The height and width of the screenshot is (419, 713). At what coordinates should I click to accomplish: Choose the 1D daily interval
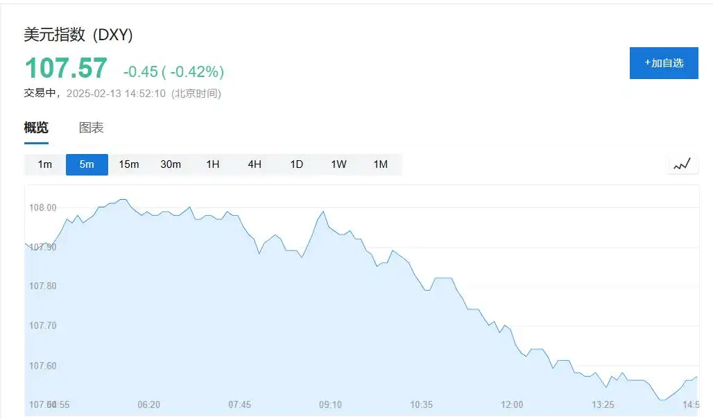tap(296, 164)
